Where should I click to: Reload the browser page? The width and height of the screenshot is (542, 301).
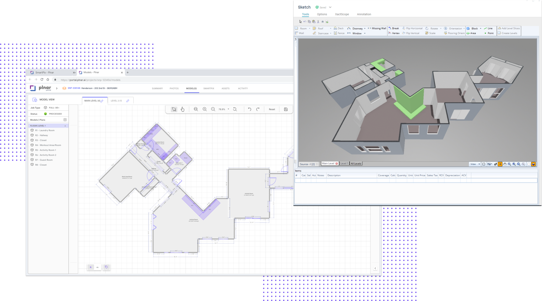[x=42, y=80]
